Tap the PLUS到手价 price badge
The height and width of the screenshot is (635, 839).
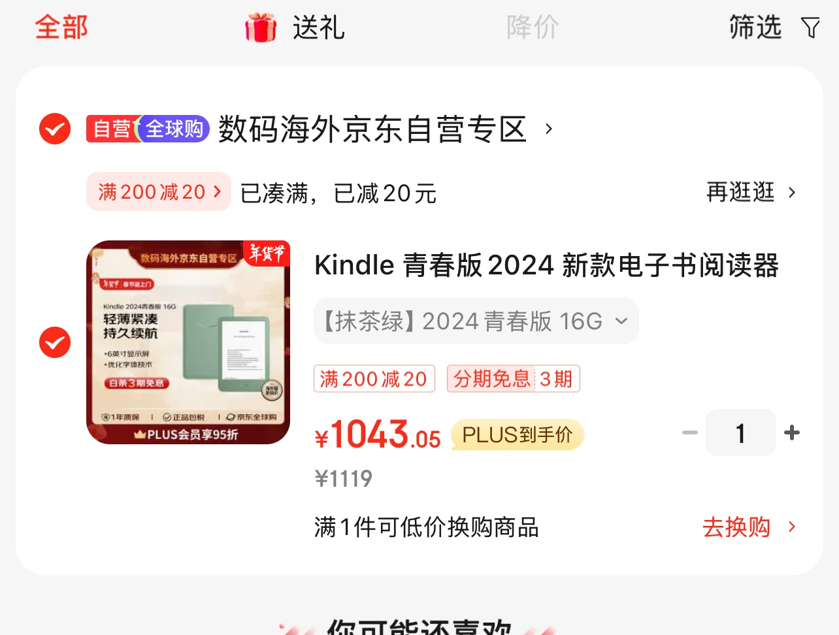tap(517, 435)
